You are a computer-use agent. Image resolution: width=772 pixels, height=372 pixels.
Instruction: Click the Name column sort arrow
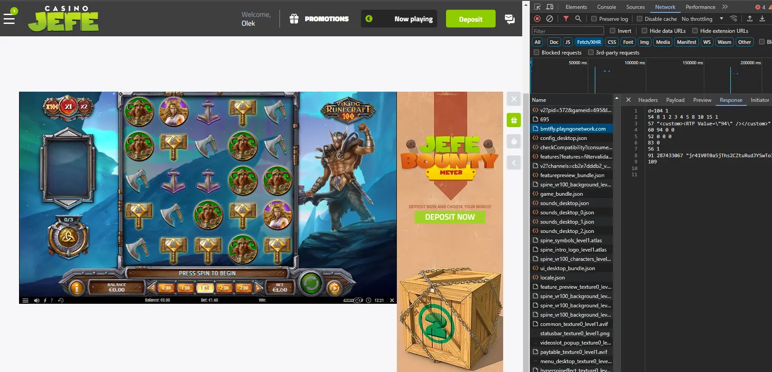click(616, 97)
